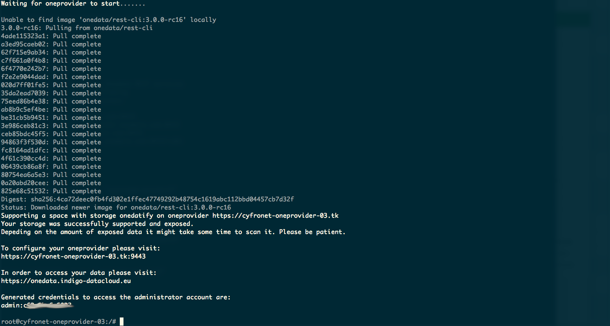Click the layer ID 4ade115323a1

tap(24, 36)
